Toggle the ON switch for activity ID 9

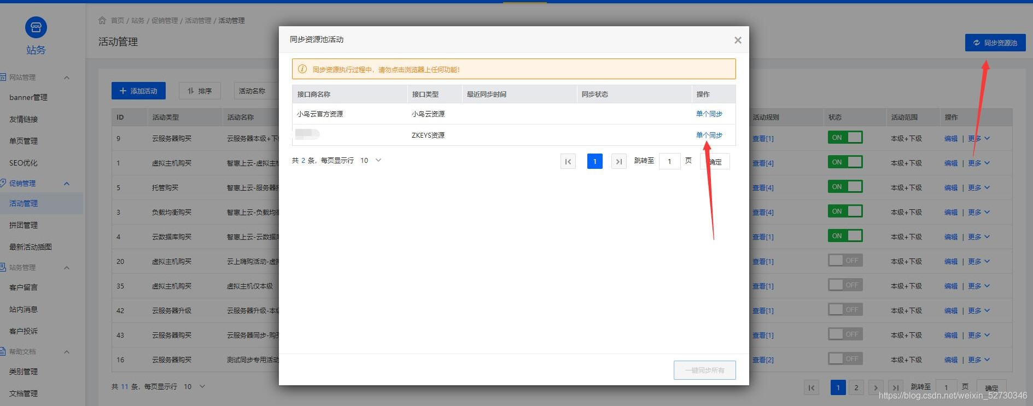click(x=845, y=137)
